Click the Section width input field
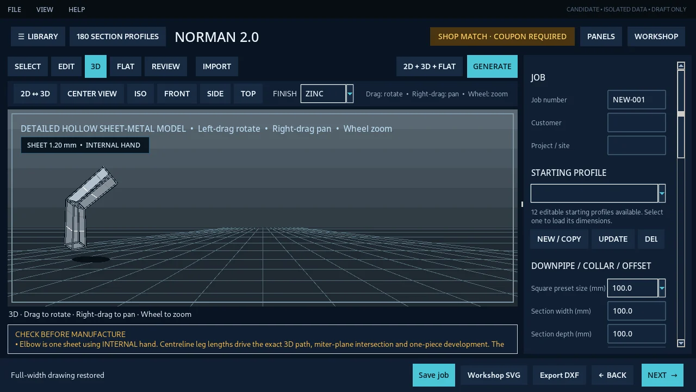The width and height of the screenshot is (696, 392). pyautogui.click(x=637, y=311)
